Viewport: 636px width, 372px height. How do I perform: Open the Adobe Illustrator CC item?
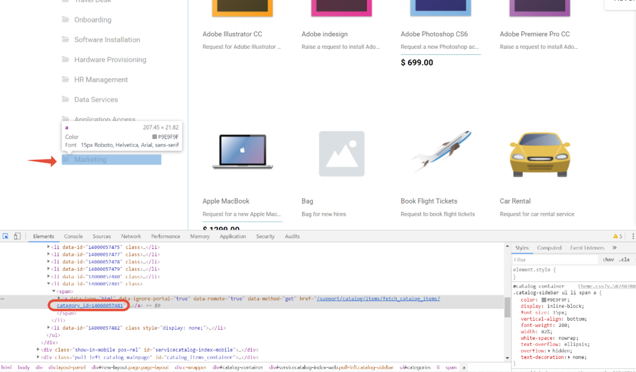pyautogui.click(x=232, y=34)
